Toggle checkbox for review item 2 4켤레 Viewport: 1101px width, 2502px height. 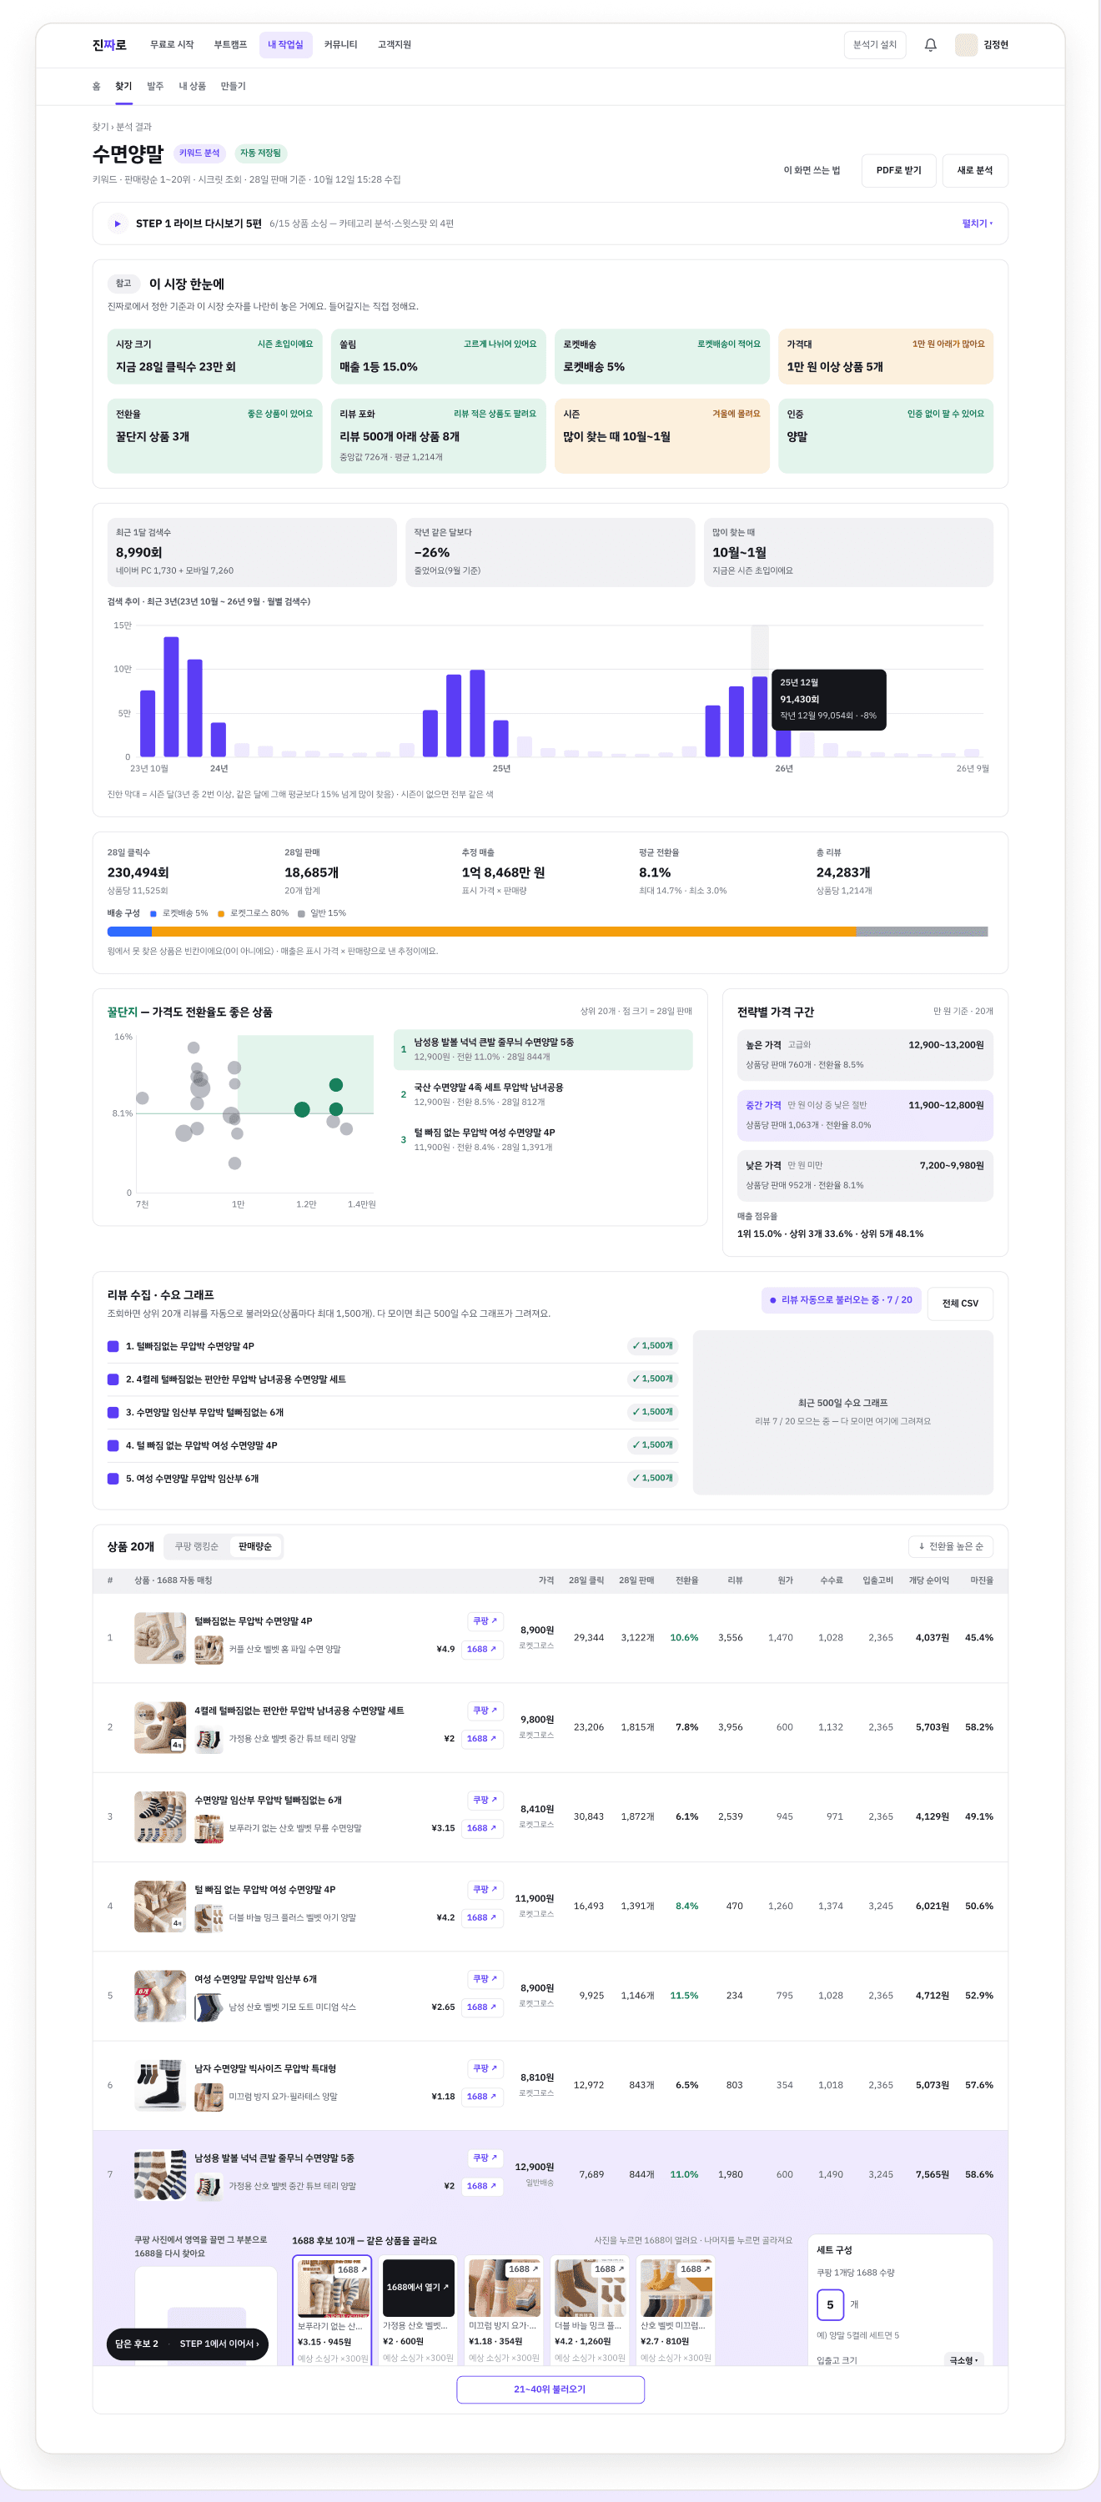(113, 1379)
